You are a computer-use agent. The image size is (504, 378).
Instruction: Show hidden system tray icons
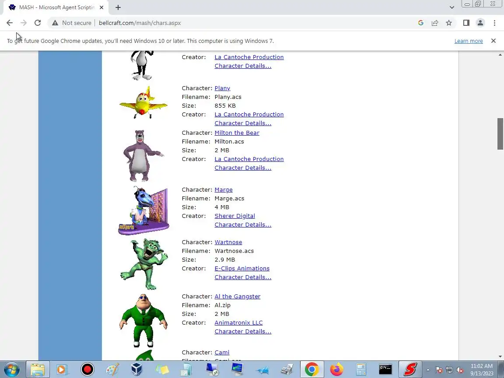428,370
